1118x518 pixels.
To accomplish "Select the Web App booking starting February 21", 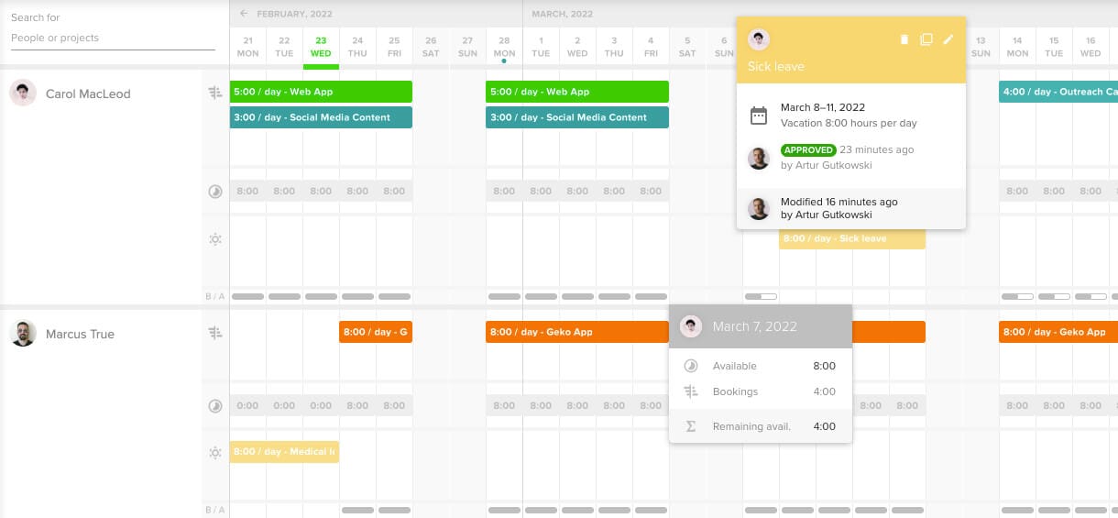I will [x=321, y=92].
